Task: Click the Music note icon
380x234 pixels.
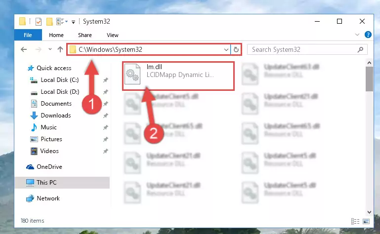Action: pos(34,127)
